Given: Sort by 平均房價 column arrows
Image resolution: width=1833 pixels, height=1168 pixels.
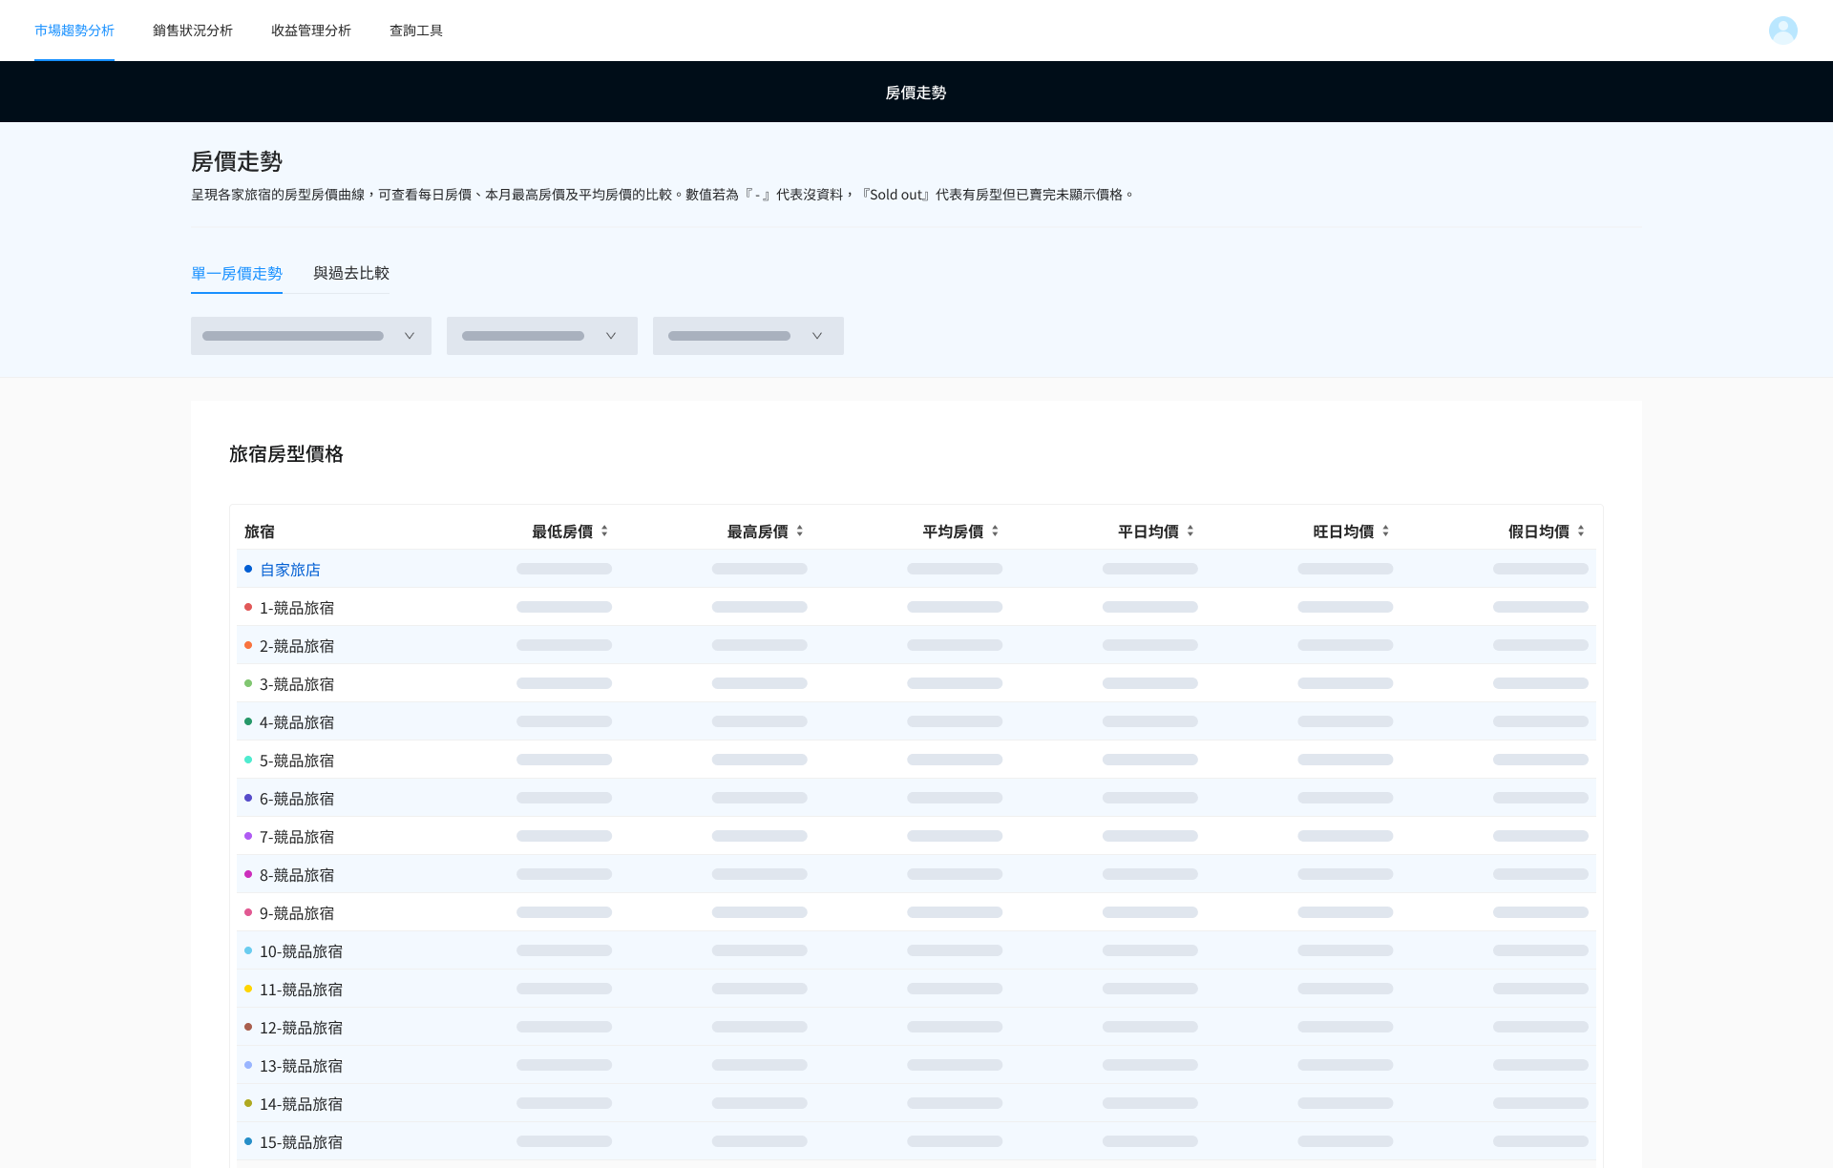Looking at the screenshot, I should [995, 532].
